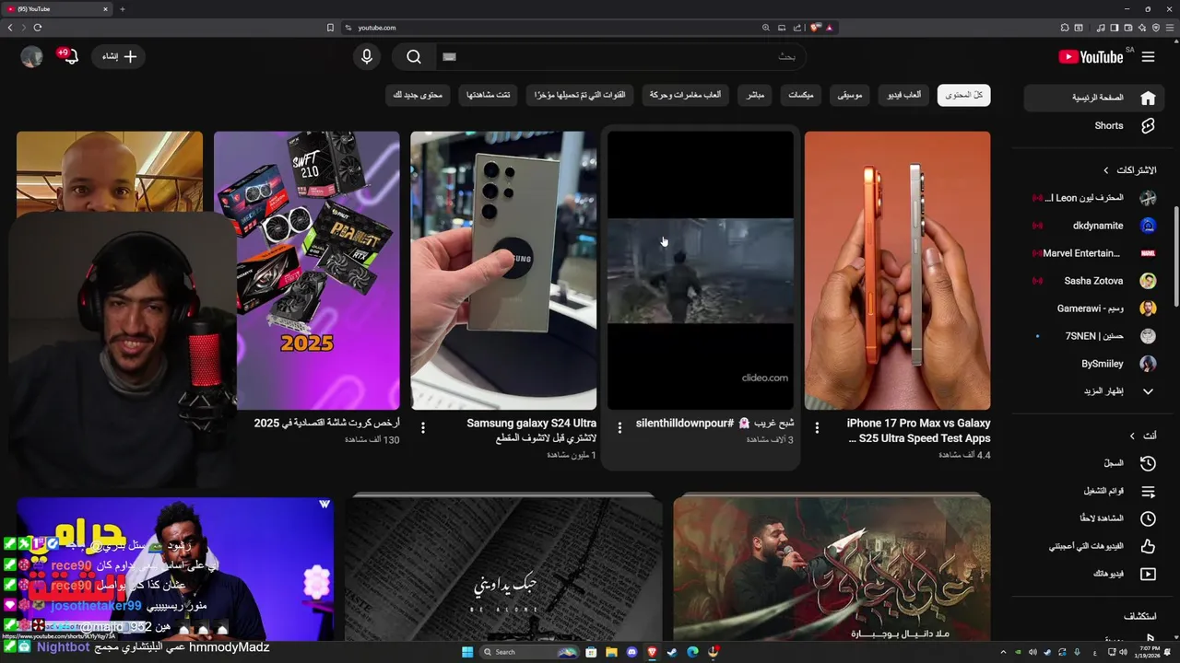Viewport: 1180px width, 663px height.
Task: Go to الصفحة الرئيسية home
Action: click(1094, 98)
